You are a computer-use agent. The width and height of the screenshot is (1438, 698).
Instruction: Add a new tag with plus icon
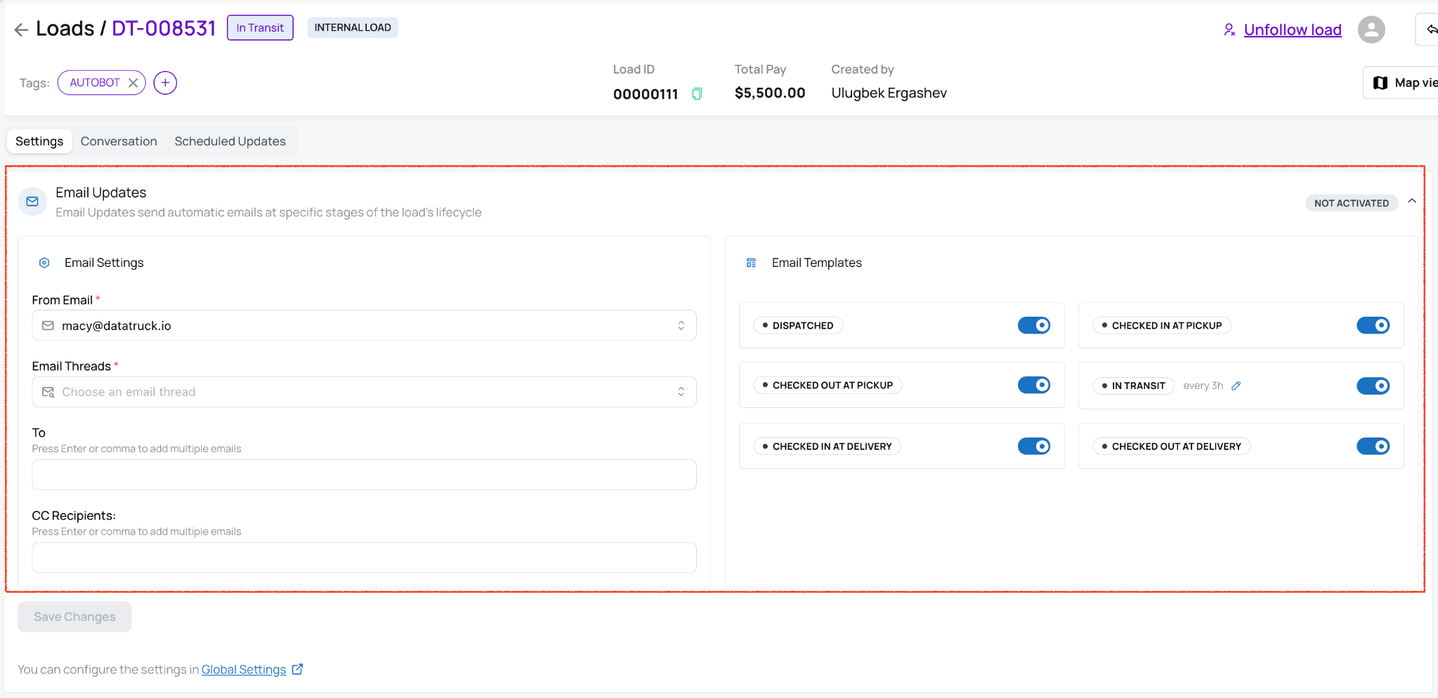(165, 83)
